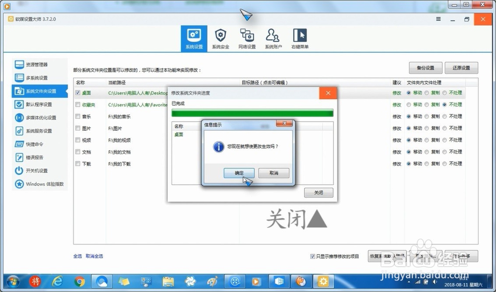The image size is (496, 292).
Task: Click the path F:\我的视频
Action: pos(119,140)
